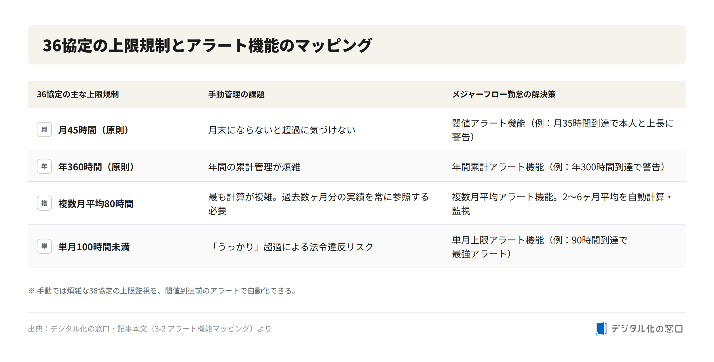
Task: Click the title 36協定の上限規制とアラート機能のマッピング
Action: tap(207, 45)
